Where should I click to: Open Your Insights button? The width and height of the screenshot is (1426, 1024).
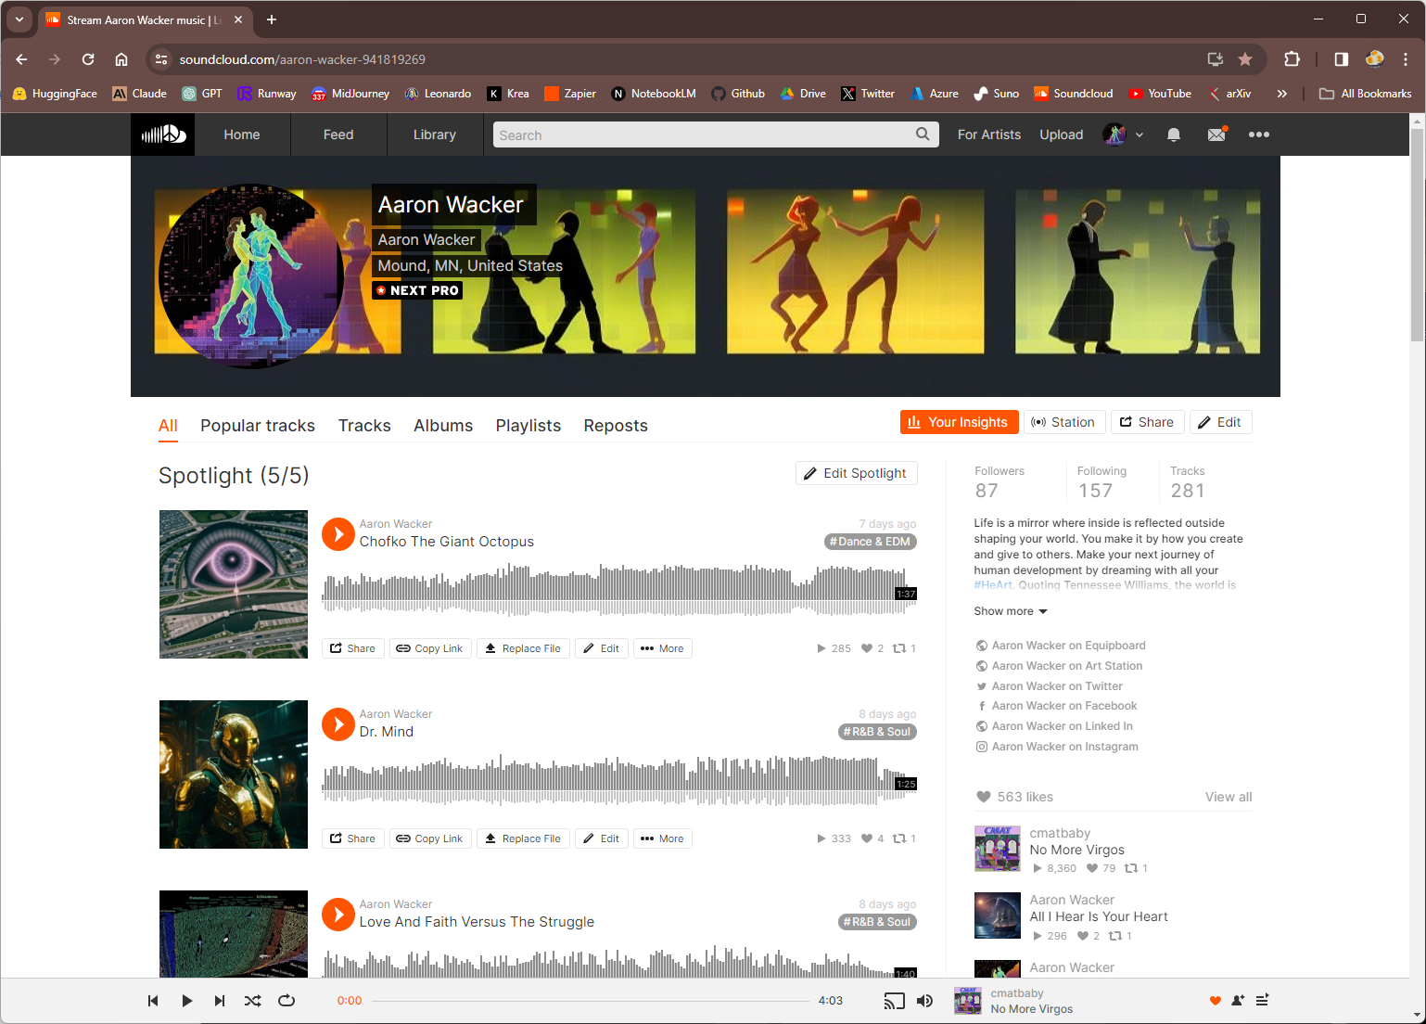coord(960,422)
